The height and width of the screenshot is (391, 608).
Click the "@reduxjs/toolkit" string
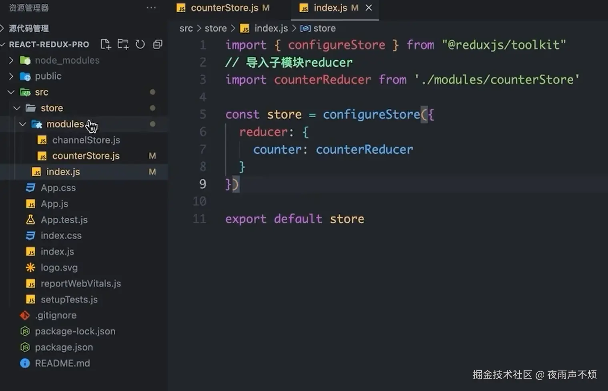[x=504, y=45]
